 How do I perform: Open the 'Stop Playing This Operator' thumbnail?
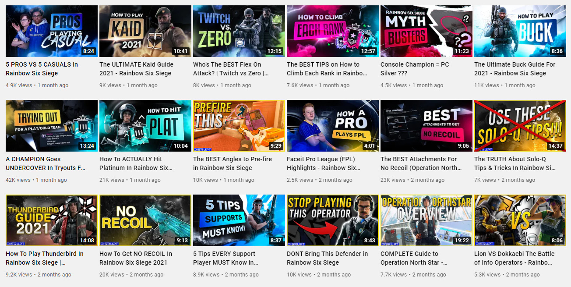pos(333,220)
